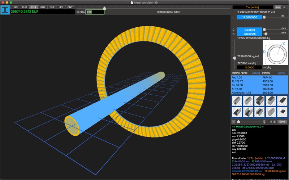
Task: Click the L length slider handle
Action: tap(264, 17)
